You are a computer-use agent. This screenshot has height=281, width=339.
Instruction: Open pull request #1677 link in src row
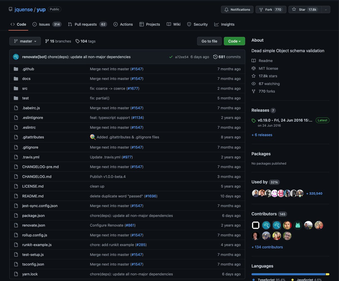pos(133,88)
